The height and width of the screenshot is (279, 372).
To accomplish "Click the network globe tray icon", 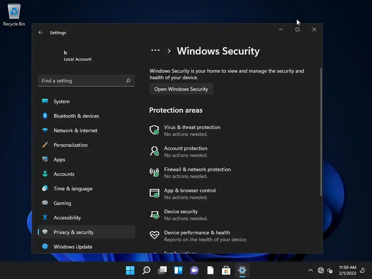I will tap(321, 270).
